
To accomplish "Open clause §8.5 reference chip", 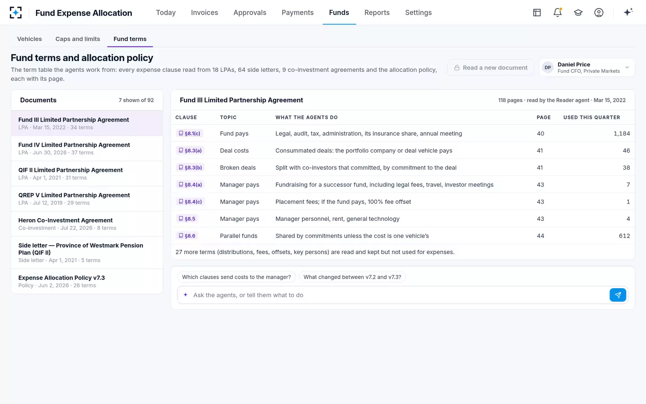I will tap(187, 219).
